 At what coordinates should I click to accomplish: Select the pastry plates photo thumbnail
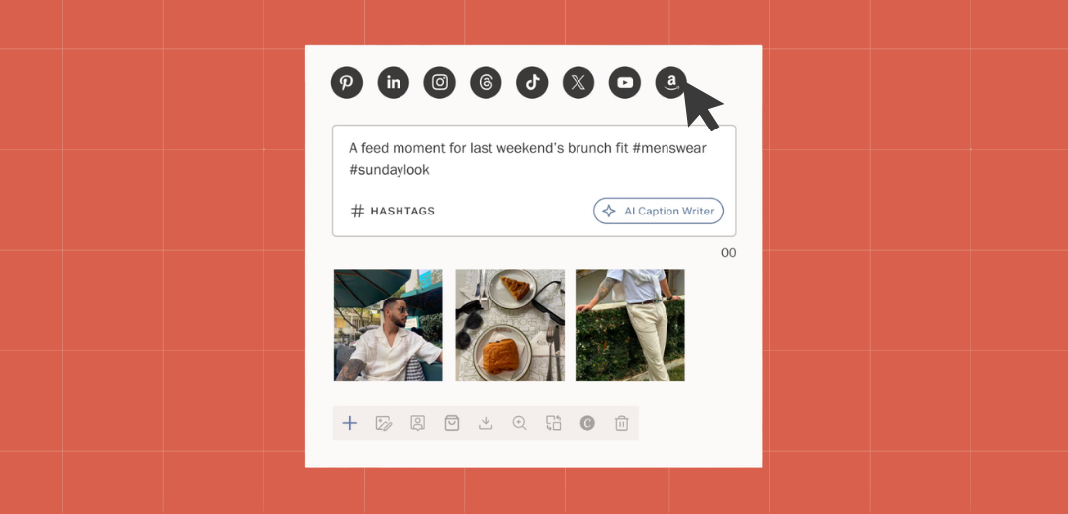point(509,325)
